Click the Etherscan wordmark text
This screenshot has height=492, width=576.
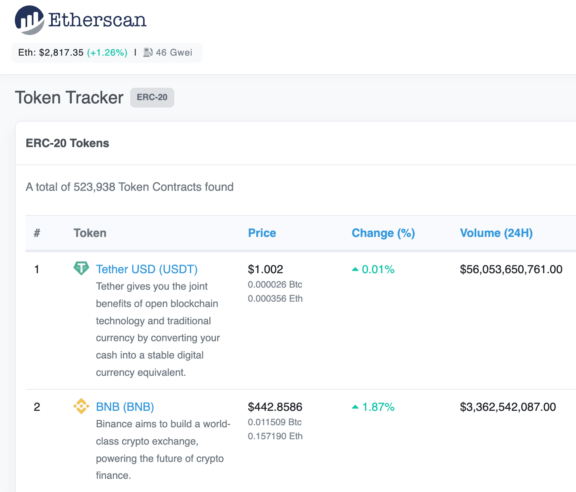click(97, 20)
